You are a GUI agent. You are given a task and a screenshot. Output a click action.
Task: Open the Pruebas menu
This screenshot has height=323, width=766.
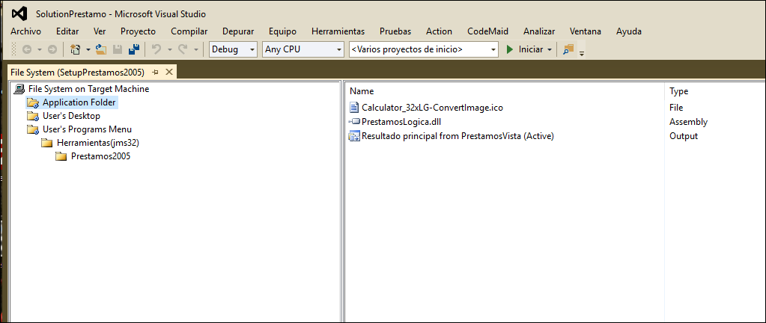pyautogui.click(x=395, y=31)
